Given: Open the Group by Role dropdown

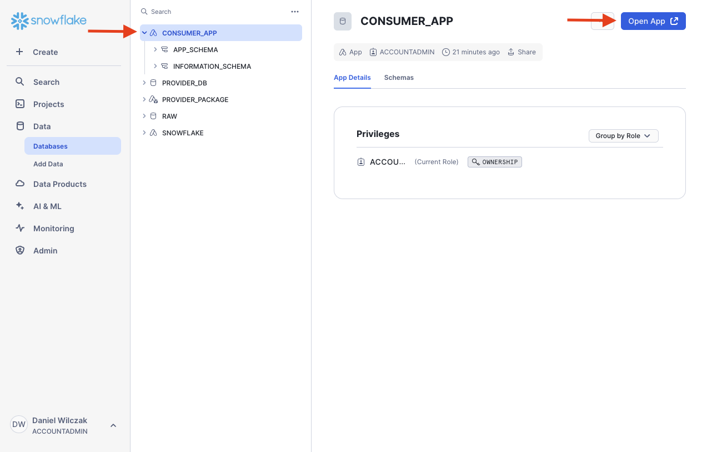Looking at the screenshot, I should pos(623,136).
